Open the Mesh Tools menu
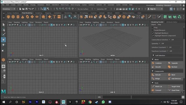186x105 pixels. click(x=65, y=5)
